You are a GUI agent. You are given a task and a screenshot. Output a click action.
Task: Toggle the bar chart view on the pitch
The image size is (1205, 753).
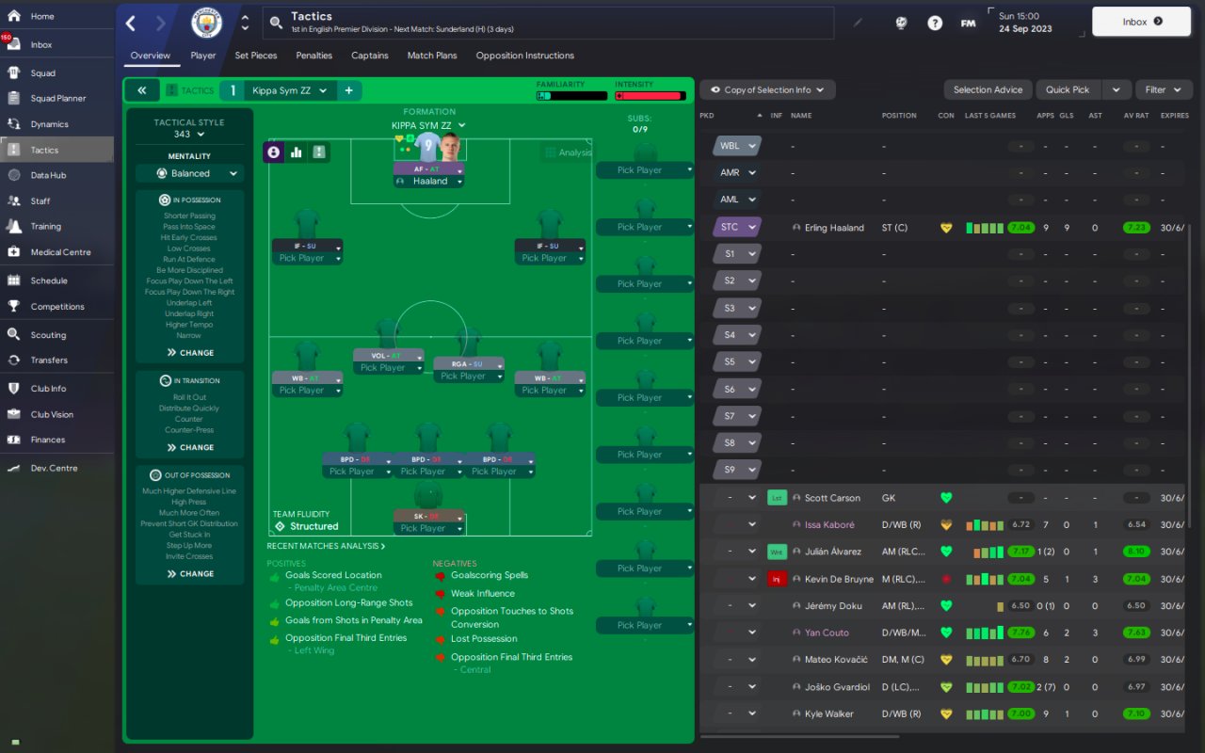(296, 152)
